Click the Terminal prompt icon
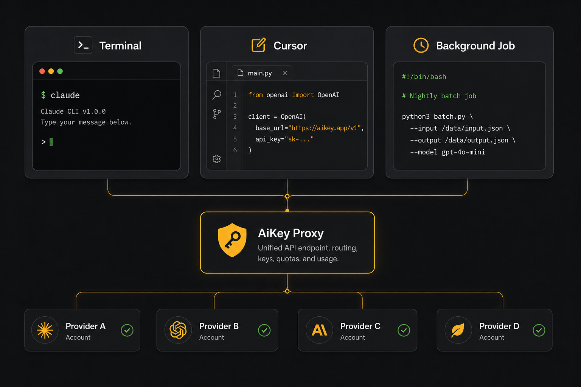The height and width of the screenshot is (387, 581). click(x=83, y=45)
